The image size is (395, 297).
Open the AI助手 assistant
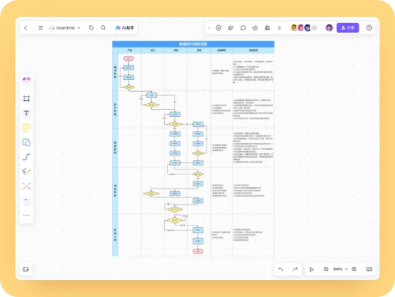(x=125, y=28)
